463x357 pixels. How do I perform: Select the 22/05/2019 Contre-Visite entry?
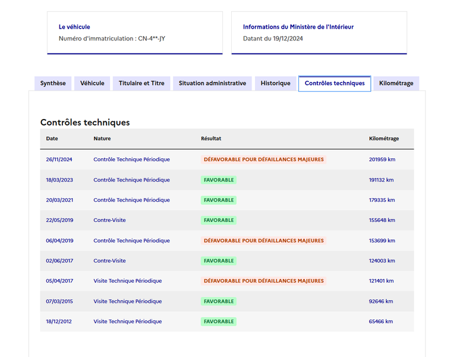point(109,220)
